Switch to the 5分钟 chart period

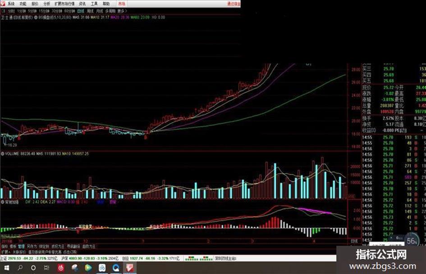(x=32, y=11)
